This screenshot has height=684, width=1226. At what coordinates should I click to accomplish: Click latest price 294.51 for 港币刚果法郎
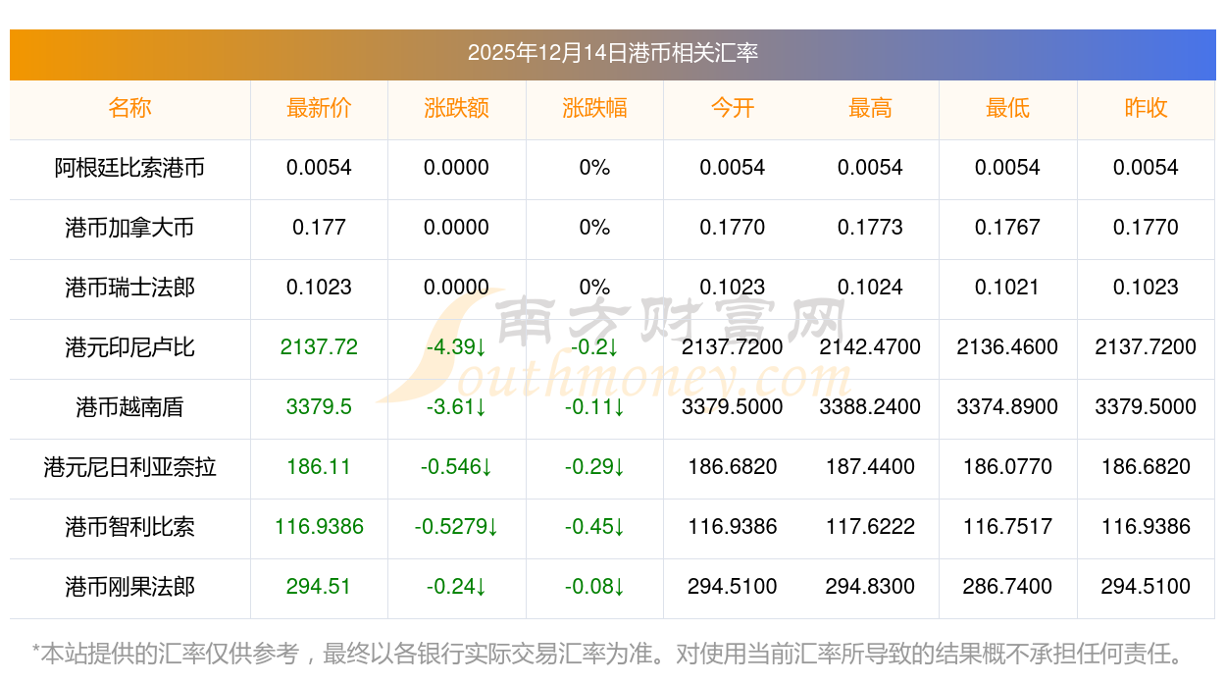coord(319,587)
